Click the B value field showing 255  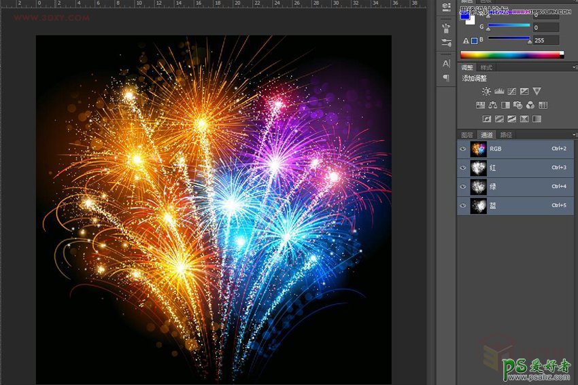pos(546,40)
